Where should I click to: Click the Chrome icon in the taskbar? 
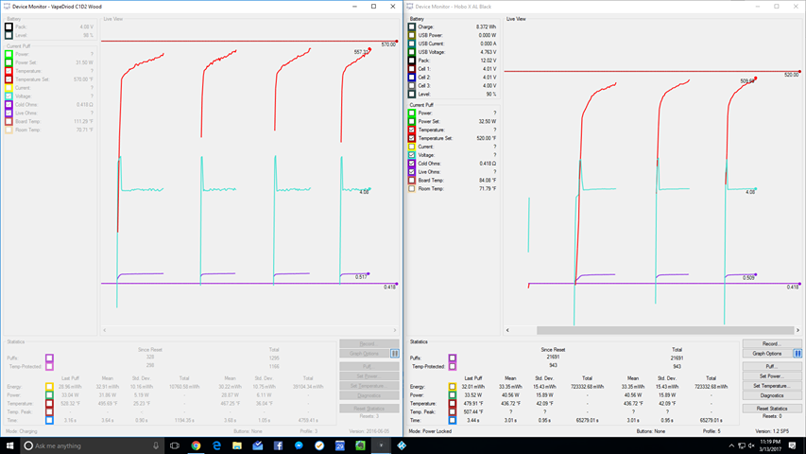[x=196, y=445]
